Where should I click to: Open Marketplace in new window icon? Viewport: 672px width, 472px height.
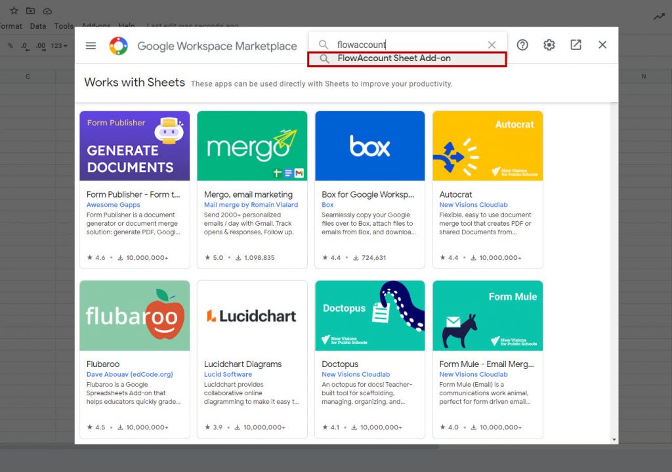[576, 45]
